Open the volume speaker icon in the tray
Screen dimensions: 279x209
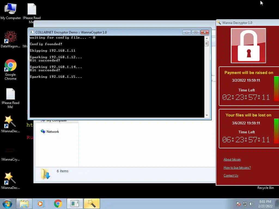251,204
